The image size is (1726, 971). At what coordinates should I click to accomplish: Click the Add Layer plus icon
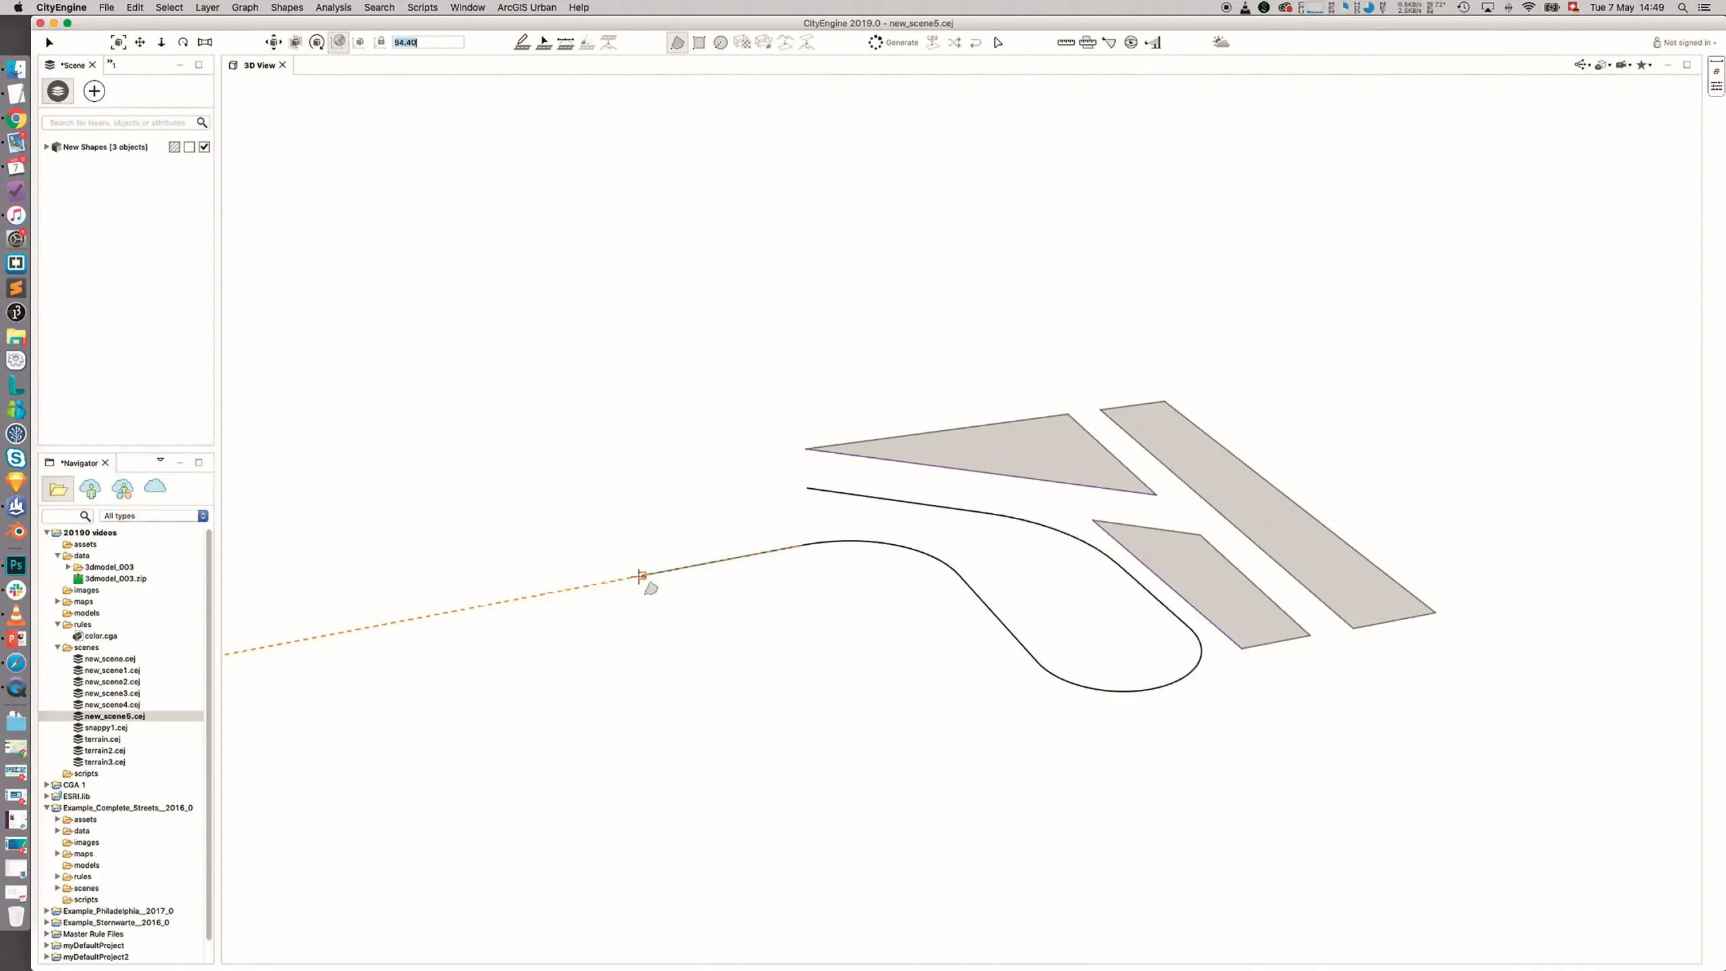[x=94, y=91]
